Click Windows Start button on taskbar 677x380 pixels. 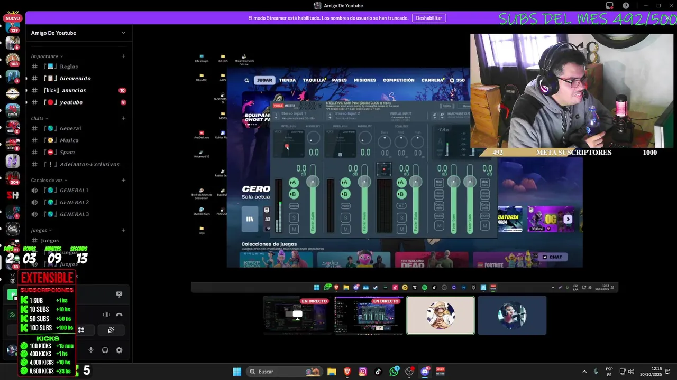coord(237,372)
